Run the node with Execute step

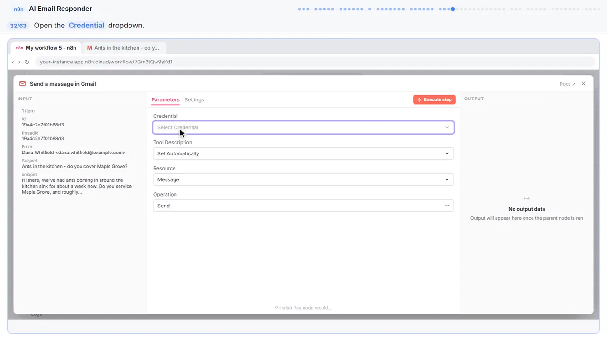click(x=434, y=99)
